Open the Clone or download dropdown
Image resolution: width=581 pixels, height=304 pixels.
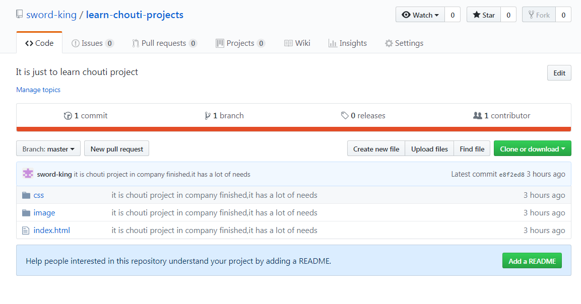point(532,149)
